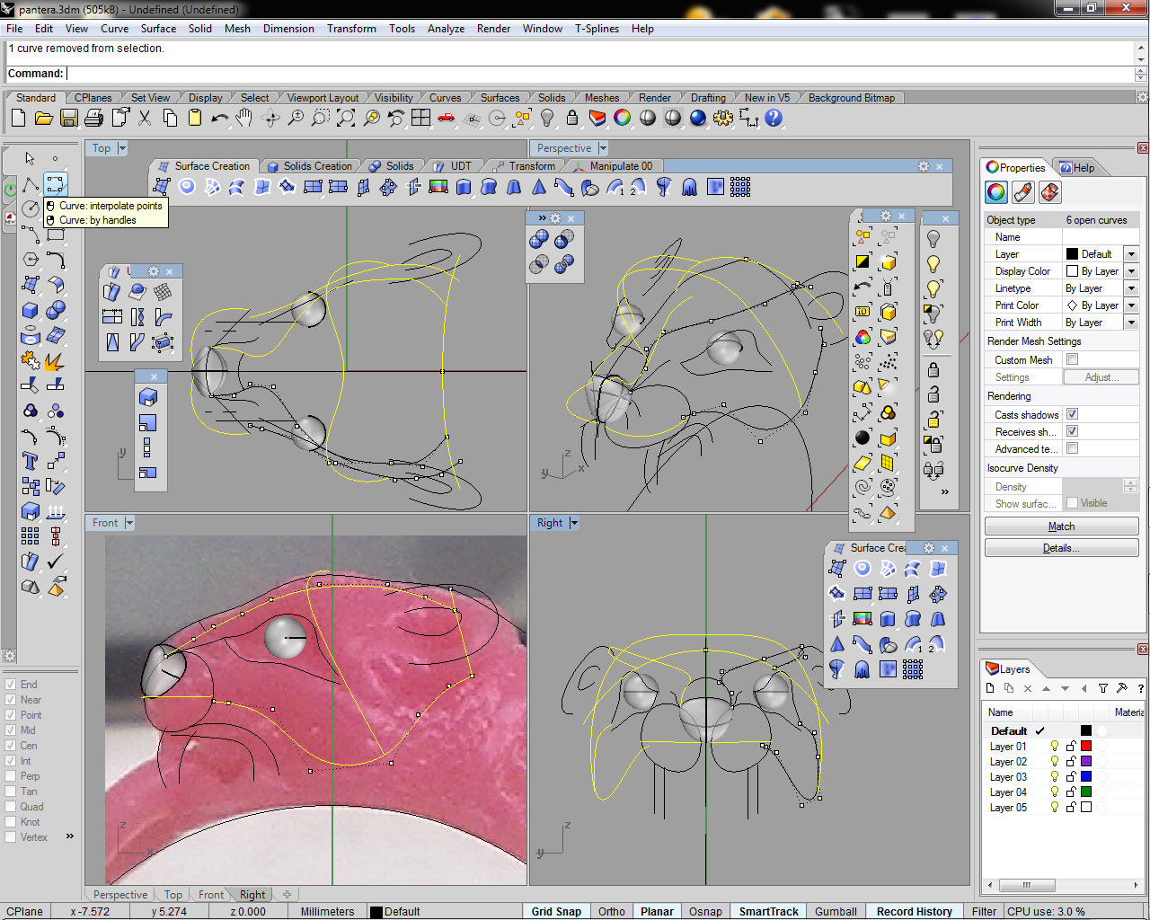
Task: Open the Print Width dropdown
Action: 1131,323
